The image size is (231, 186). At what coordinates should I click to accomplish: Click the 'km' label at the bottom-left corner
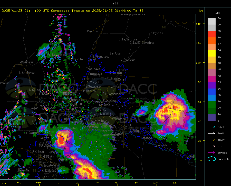(4, 183)
